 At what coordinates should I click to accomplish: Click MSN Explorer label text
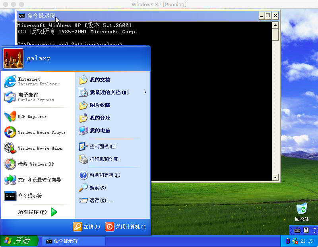32,116
